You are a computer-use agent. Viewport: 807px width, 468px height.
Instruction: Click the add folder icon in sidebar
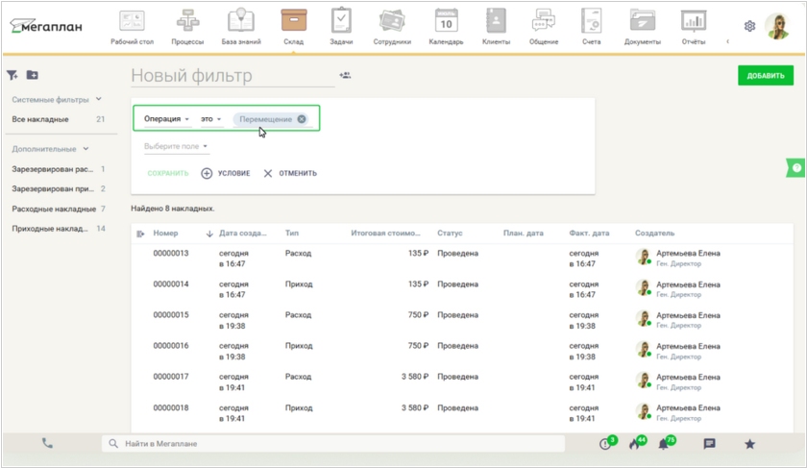point(33,75)
